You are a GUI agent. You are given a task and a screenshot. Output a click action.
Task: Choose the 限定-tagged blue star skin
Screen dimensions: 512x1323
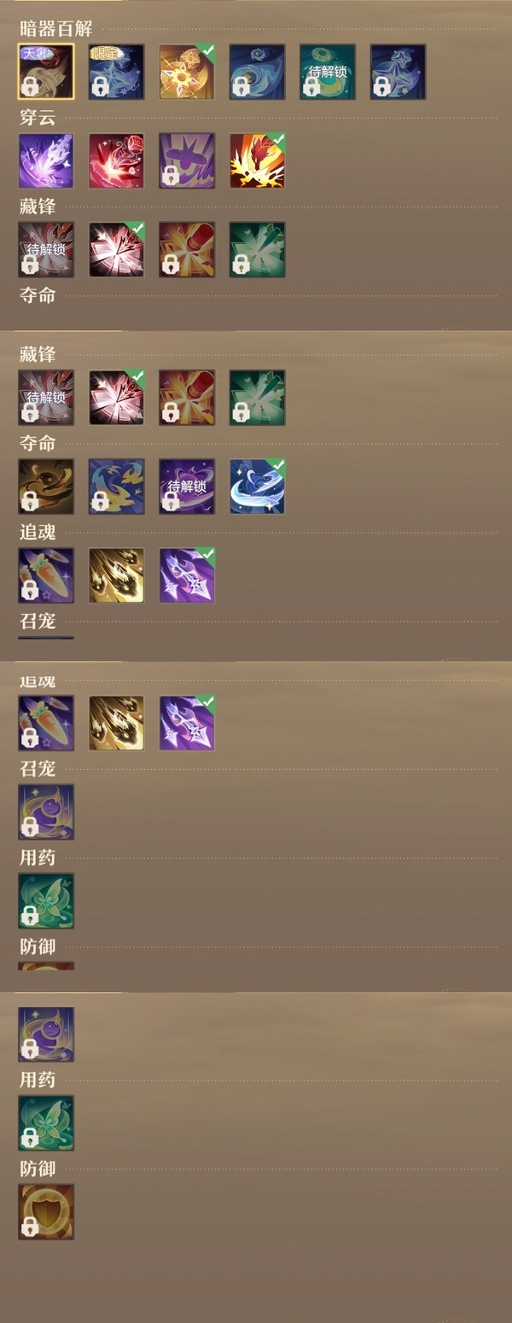116,73
